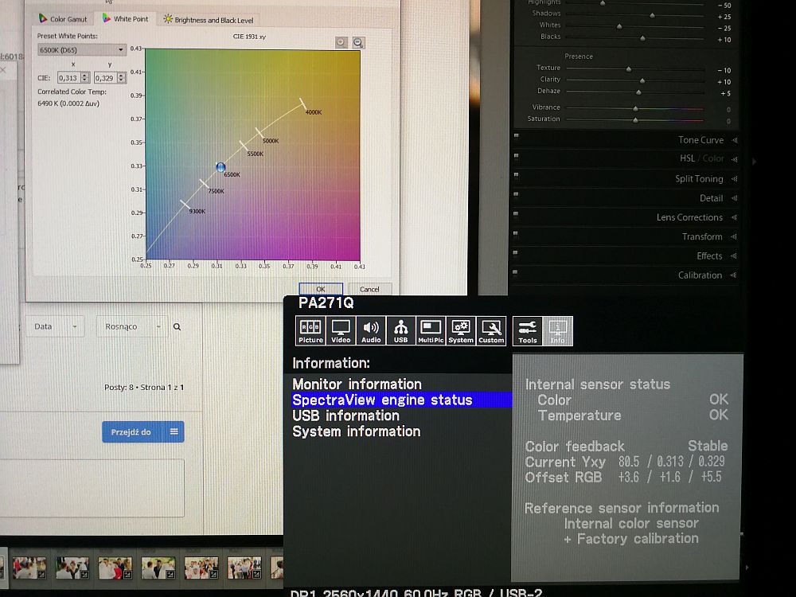Click the blue Przejdź do button
The width and height of the screenshot is (796, 597).
131,431
